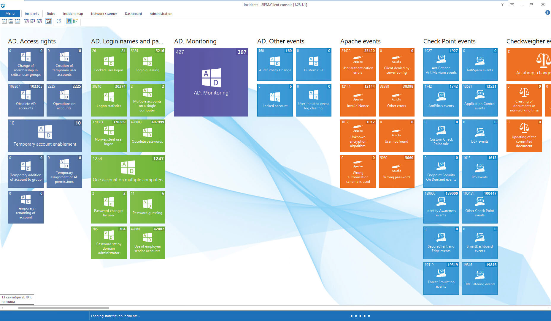
Task: Select Use of employee service accounts tile
Action: pos(147,243)
